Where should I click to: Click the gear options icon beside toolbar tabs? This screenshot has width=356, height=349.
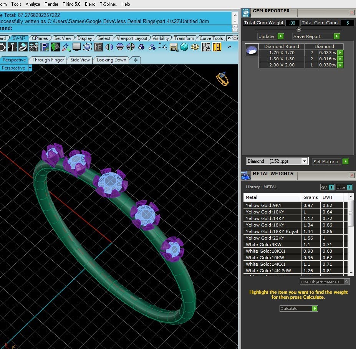(x=235, y=38)
